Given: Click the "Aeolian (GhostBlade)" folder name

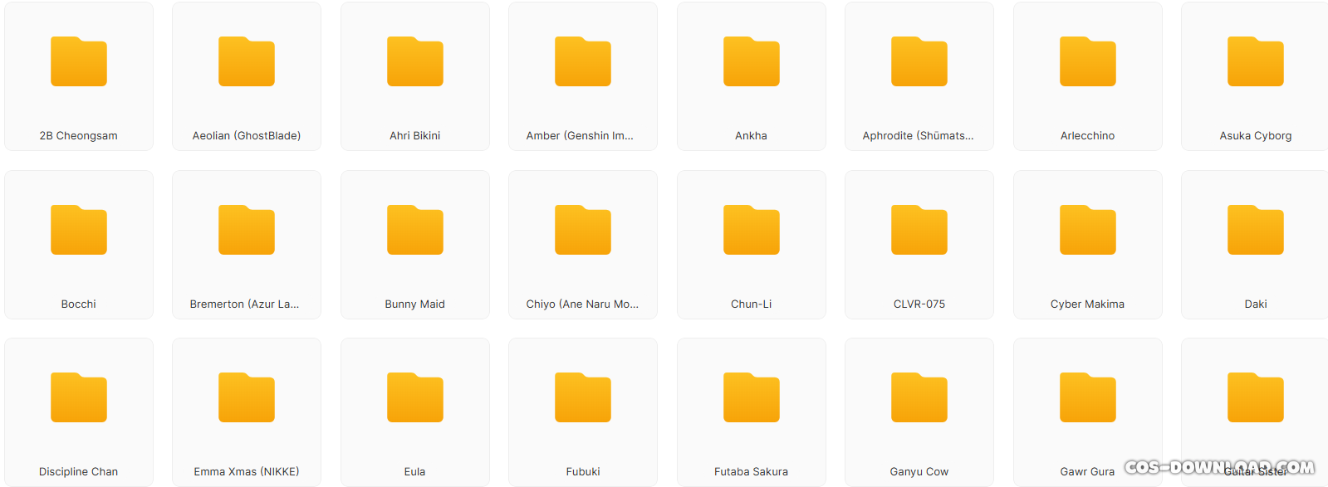Looking at the screenshot, I should pos(247,136).
